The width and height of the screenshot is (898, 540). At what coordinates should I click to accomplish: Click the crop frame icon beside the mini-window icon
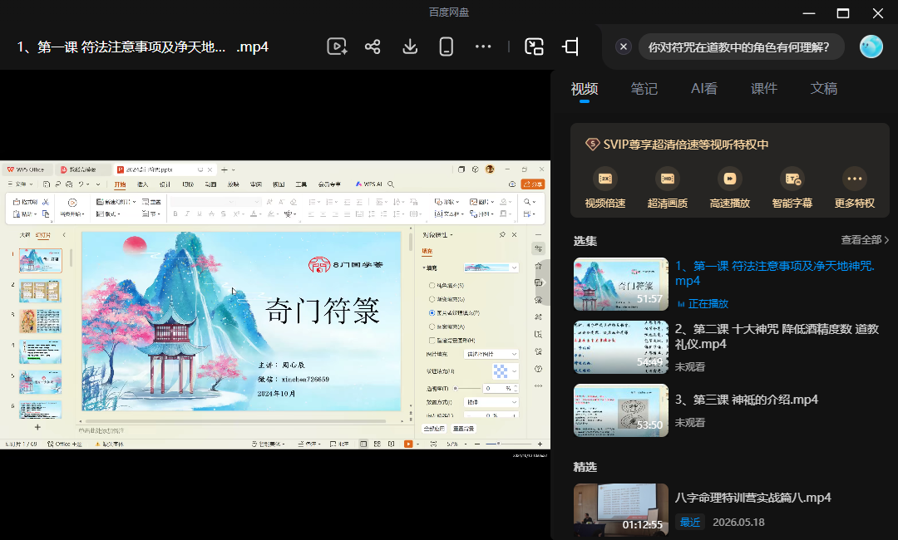[571, 47]
